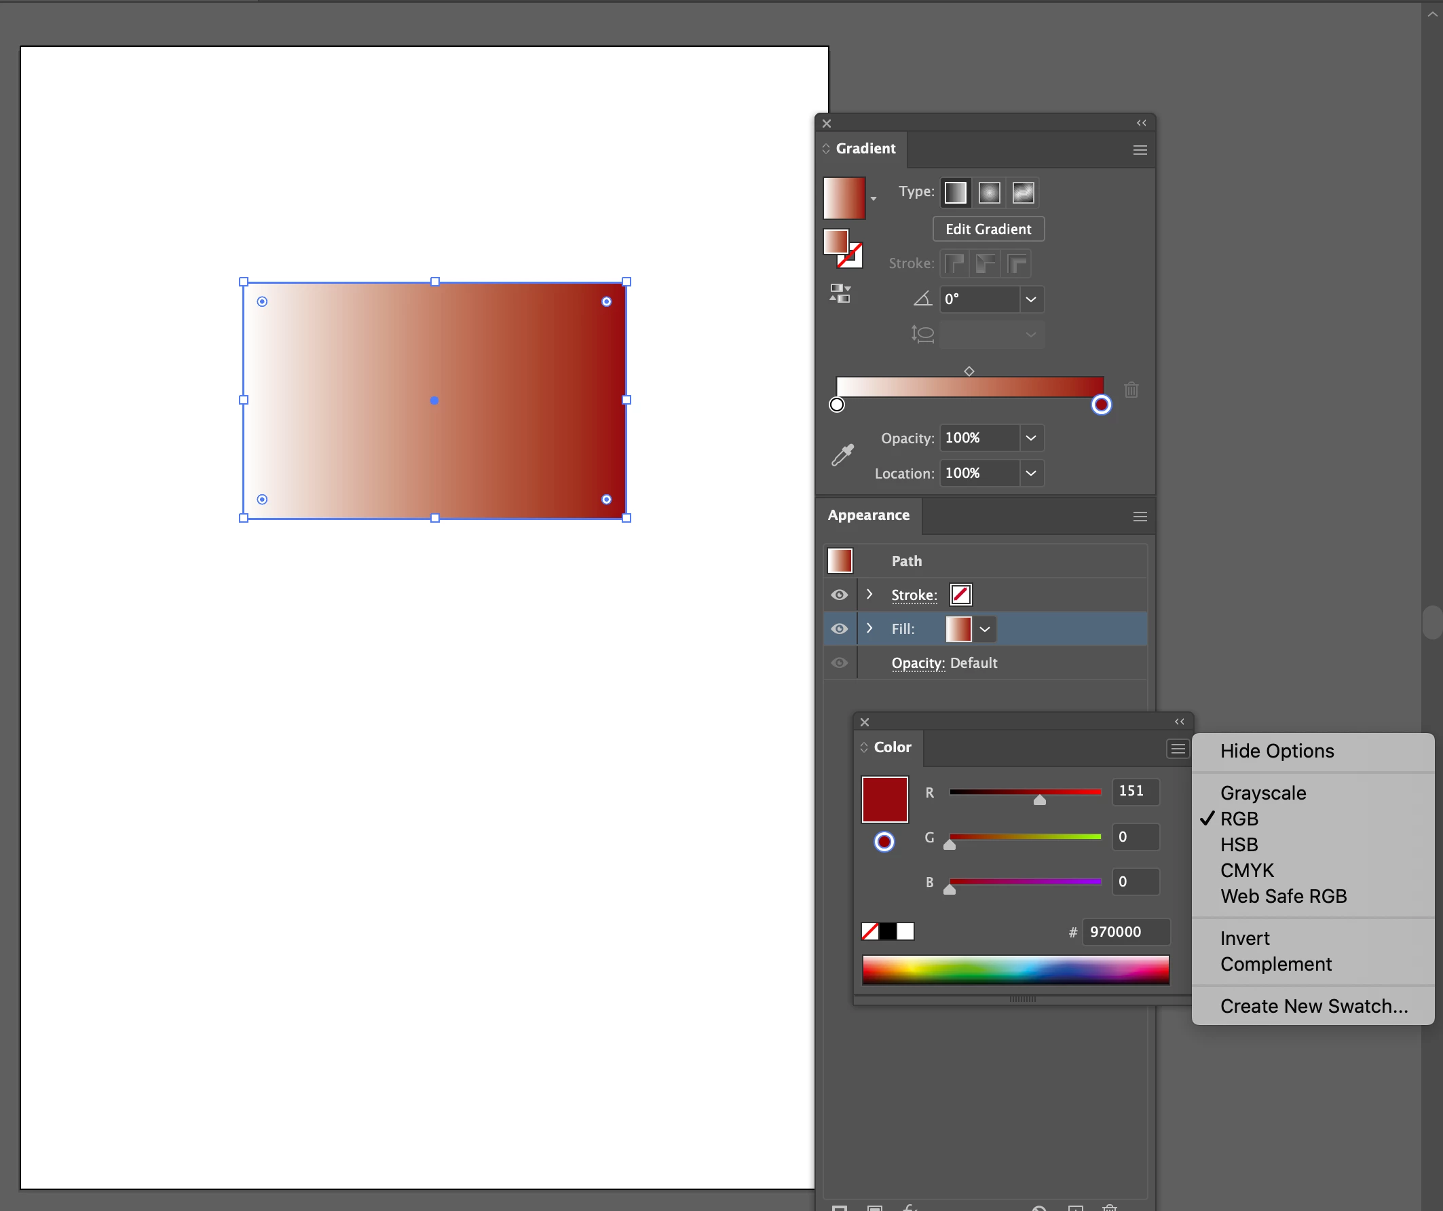Click the Edit Gradient button
The height and width of the screenshot is (1211, 1443).
coord(988,229)
